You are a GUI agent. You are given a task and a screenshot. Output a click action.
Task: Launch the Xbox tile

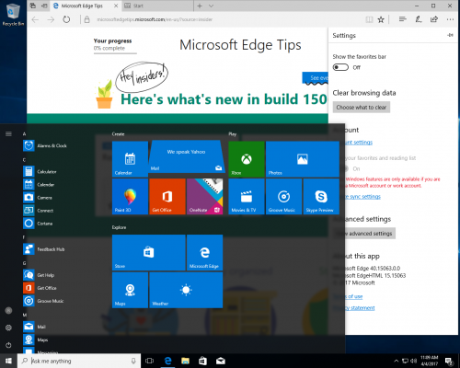[x=247, y=159]
